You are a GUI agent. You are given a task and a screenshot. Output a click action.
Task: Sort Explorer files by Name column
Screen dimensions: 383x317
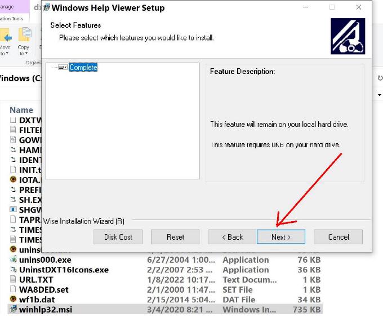(x=21, y=110)
